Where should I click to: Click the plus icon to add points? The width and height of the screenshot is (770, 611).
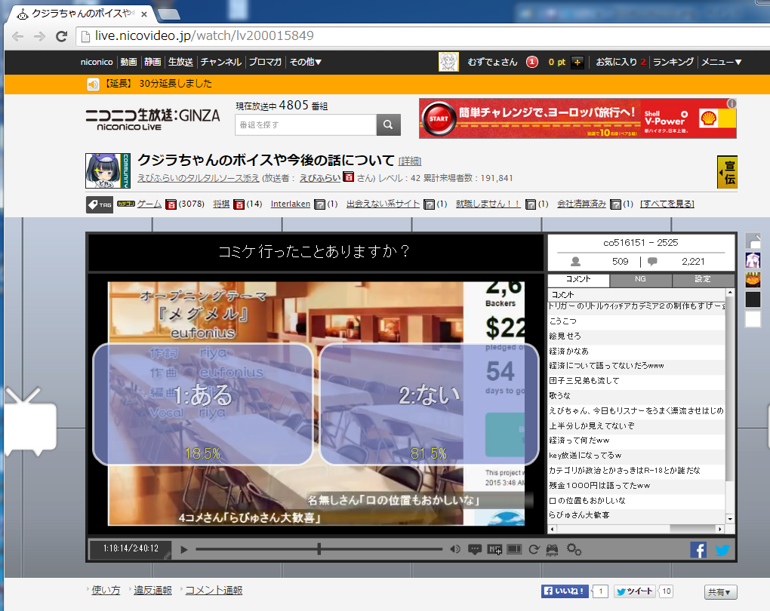pyautogui.click(x=577, y=63)
